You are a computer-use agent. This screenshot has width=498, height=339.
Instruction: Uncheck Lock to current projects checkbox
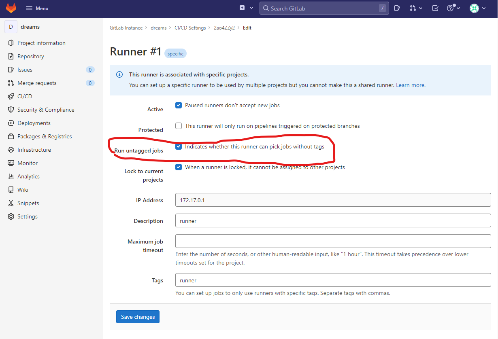click(x=179, y=167)
